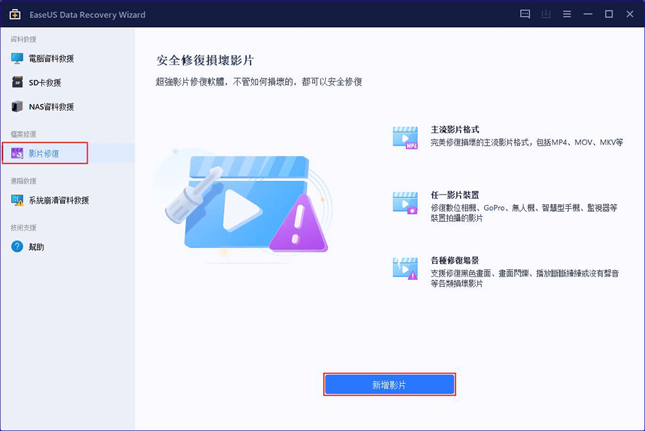Maximize the EaseUS window
The height and width of the screenshot is (431, 645).
coord(609,14)
